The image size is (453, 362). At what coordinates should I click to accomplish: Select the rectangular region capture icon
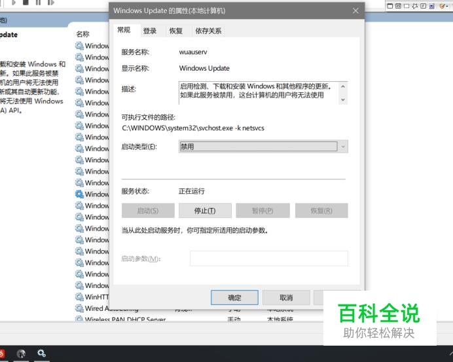pyautogui.click(x=407, y=6)
